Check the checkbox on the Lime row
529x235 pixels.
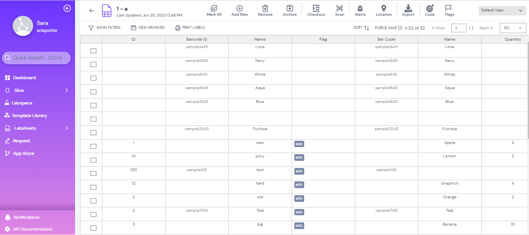[93, 50]
